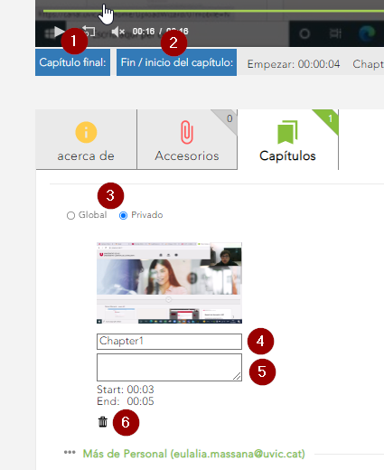This screenshot has width=384, height=470.
Task: Unmute the video with the speaker icon
Action: 118,32
